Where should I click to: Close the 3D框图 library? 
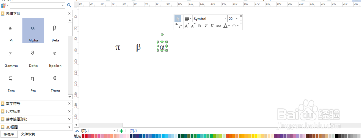(69, 127)
